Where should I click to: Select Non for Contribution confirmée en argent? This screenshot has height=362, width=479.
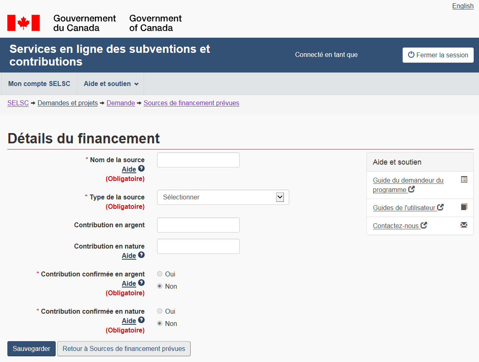pos(160,286)
